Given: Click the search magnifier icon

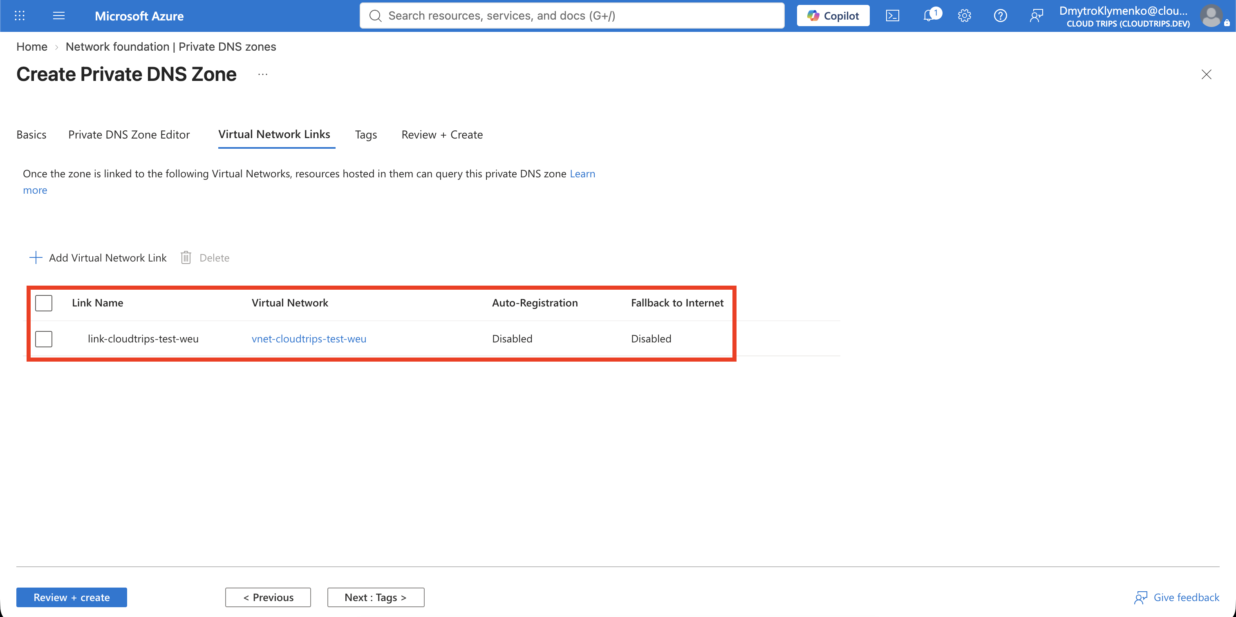Looking at the screenshot, I should pyautogui.click(x=375, y=16).
